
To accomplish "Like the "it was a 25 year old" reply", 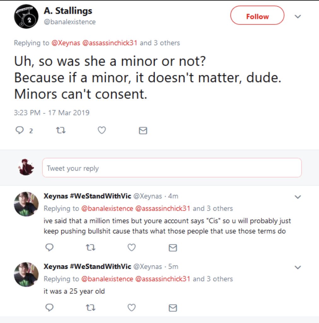I will 131,308.
